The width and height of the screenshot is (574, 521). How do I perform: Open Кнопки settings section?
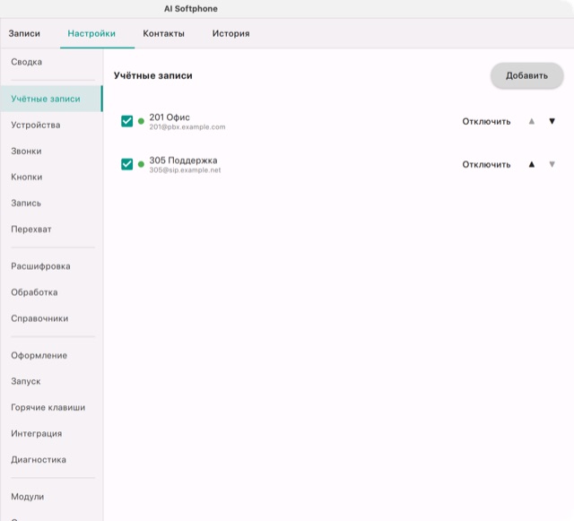point(51,177)
